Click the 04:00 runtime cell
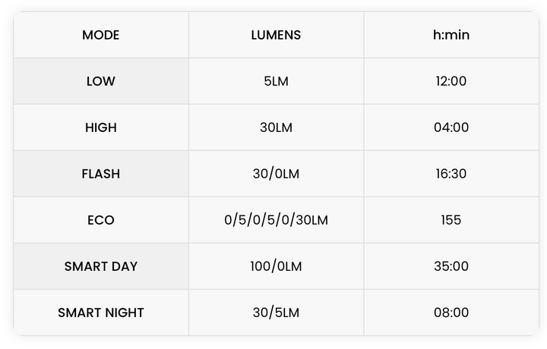The height and width of the screenshot is (349, 547). pos(451,127)
